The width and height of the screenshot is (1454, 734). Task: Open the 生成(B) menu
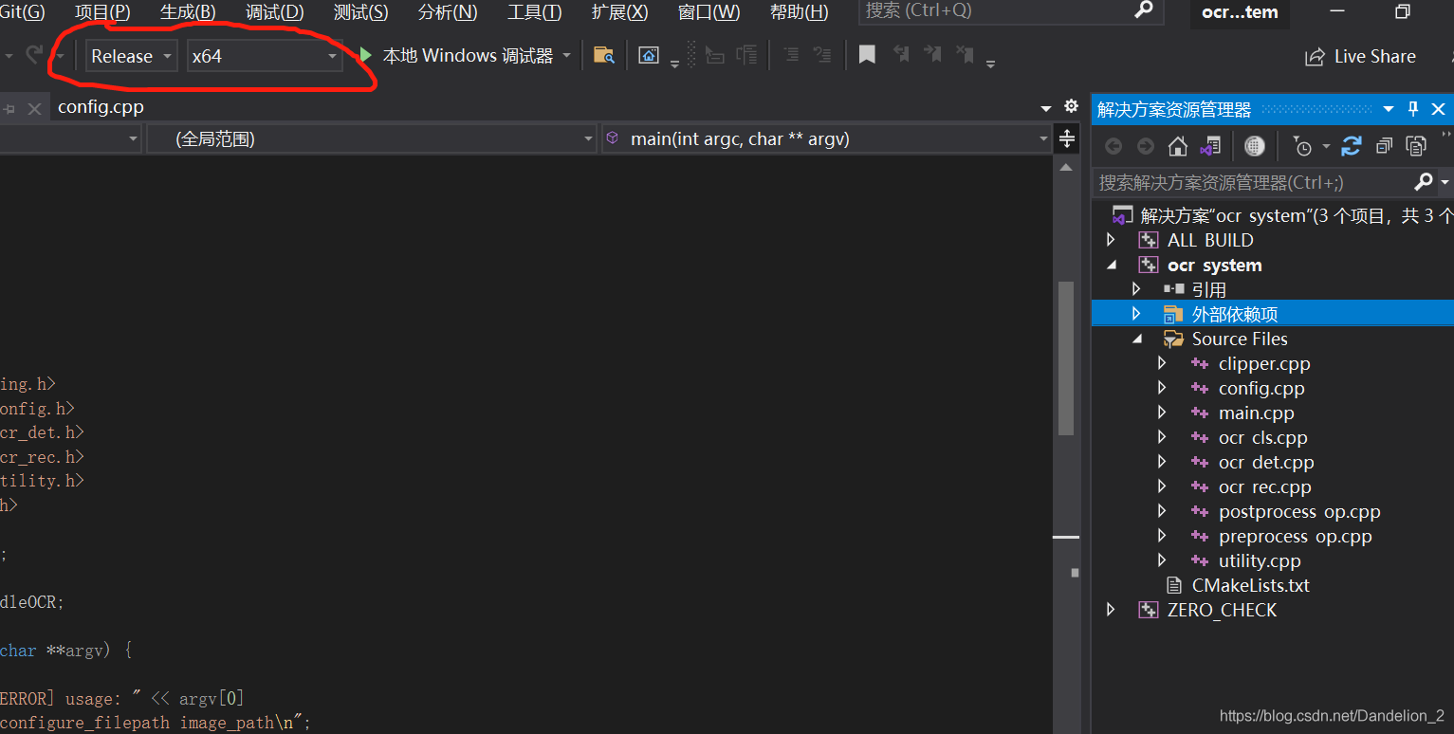point(186,12)
